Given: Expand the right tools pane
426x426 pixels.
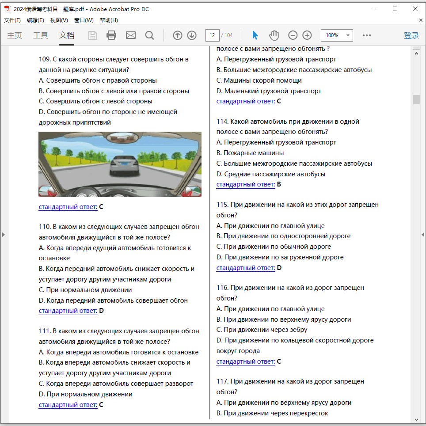Looking at the screenshot, I should coord(423,235).
